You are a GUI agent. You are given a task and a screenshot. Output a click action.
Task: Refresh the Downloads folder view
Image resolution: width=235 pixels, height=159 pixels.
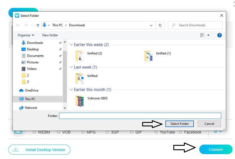click(x=160, y=25)
